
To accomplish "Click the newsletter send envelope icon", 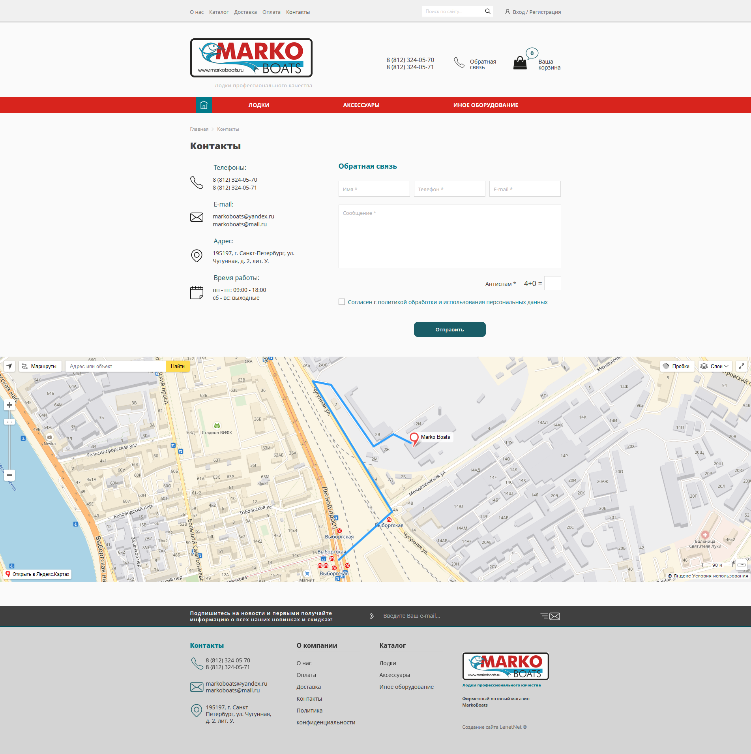I will tap(550, 616).
